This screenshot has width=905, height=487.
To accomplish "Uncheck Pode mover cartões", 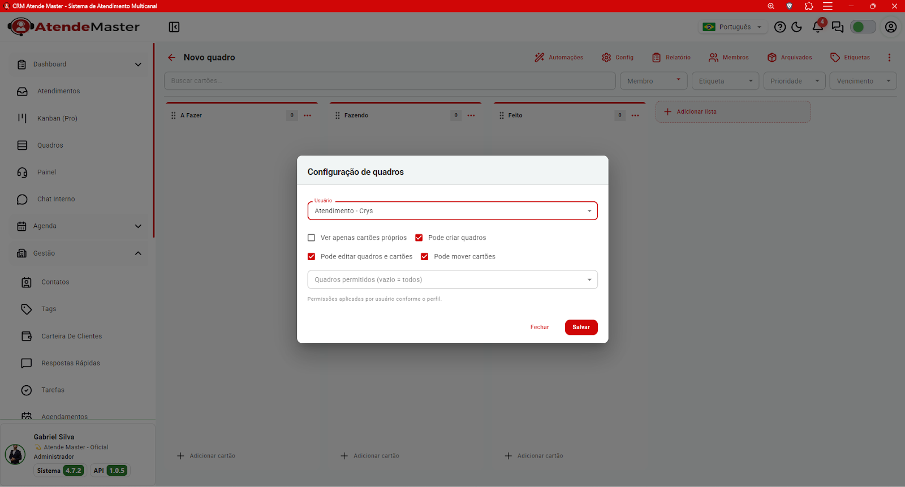I will tap(425, 257).
